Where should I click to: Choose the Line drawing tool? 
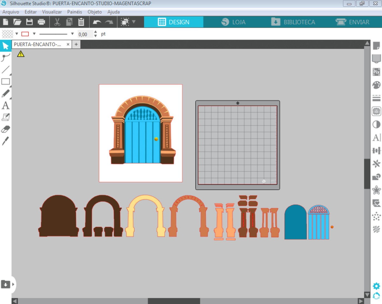point(6,69)
